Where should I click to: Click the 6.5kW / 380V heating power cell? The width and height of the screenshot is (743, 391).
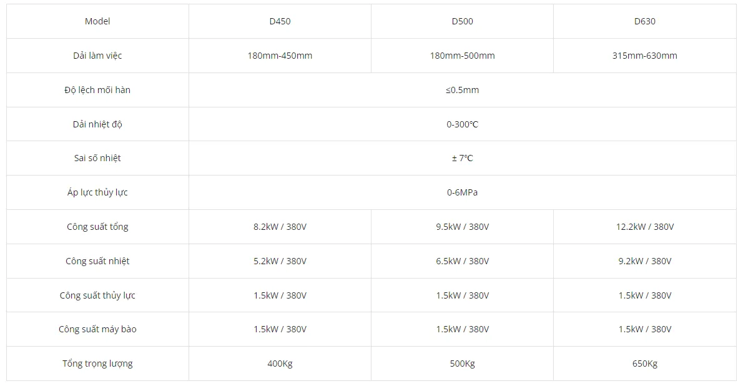[x=462, y=261]
